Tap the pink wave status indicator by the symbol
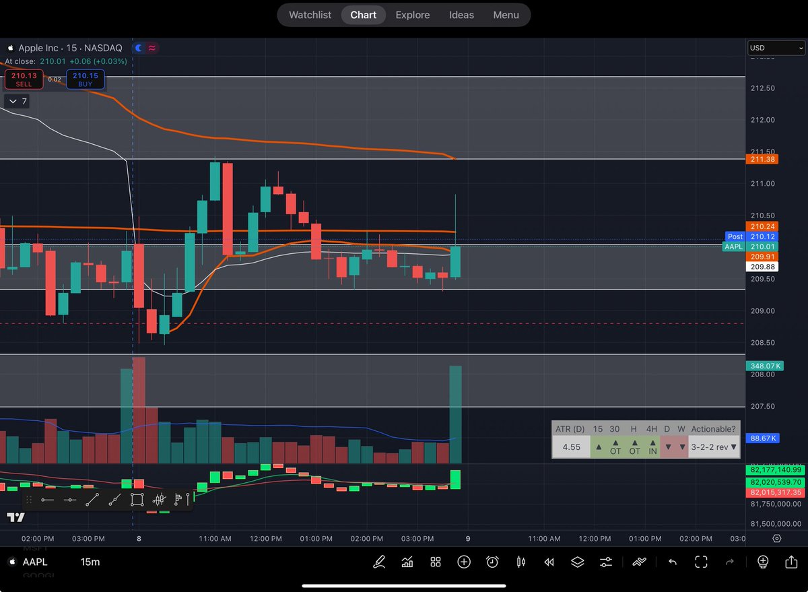The height and width of the screenshot is (592, 808). tap(153, 48)
